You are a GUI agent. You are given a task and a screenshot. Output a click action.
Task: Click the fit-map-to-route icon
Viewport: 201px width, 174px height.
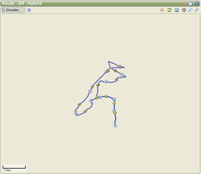click(184, 10)
